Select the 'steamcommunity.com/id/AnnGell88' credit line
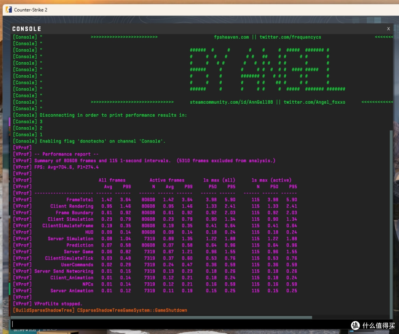 pyautogui.click(x=267, y=102)
